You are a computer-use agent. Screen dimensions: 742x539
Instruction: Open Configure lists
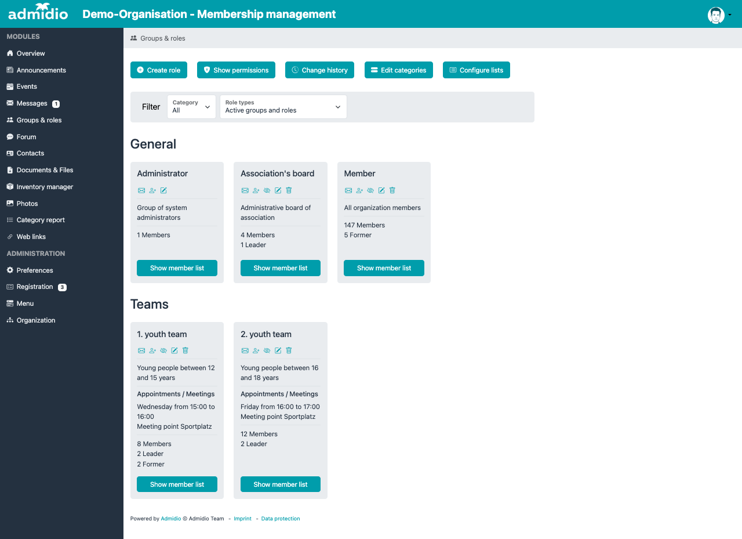coord(477,70)
